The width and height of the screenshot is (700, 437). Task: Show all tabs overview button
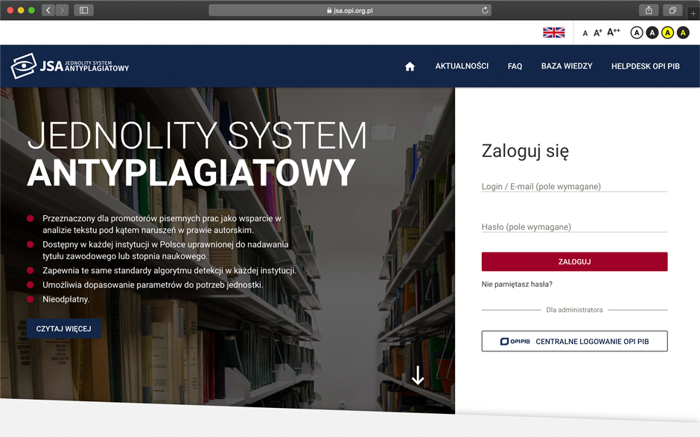pos(672,10)
